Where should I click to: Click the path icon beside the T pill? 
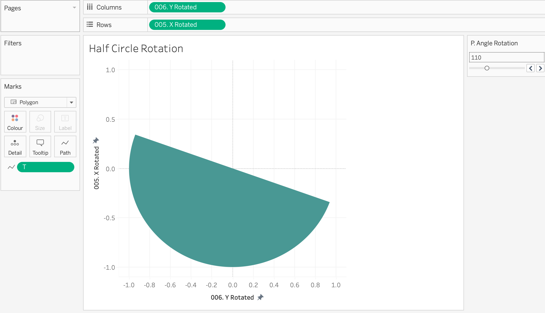click(11, 167)
